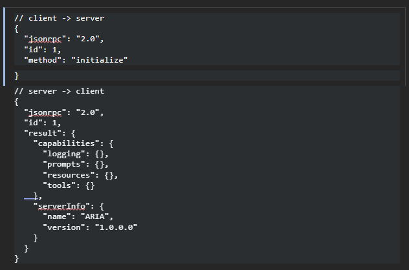Click the "serverInfo" key

click(x=61, y=207)
